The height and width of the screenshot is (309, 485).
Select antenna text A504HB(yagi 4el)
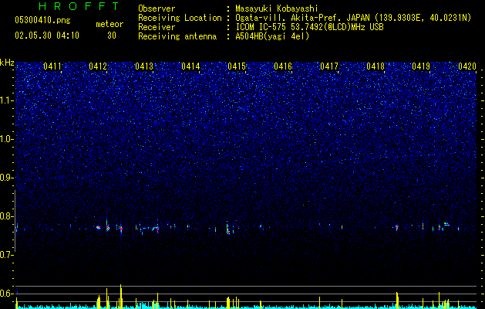tap(272, 36)
